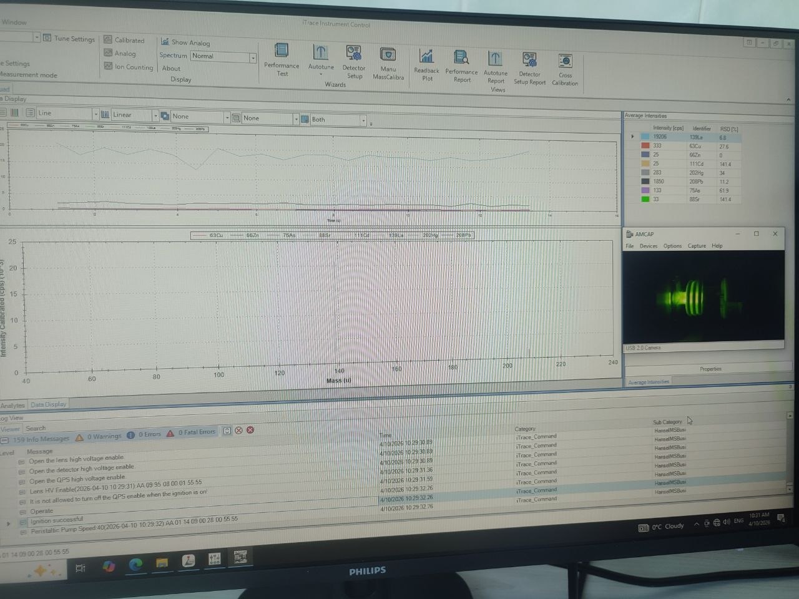
Task: Open the notification center in the system tray
Action: click(x=781, y=519)
